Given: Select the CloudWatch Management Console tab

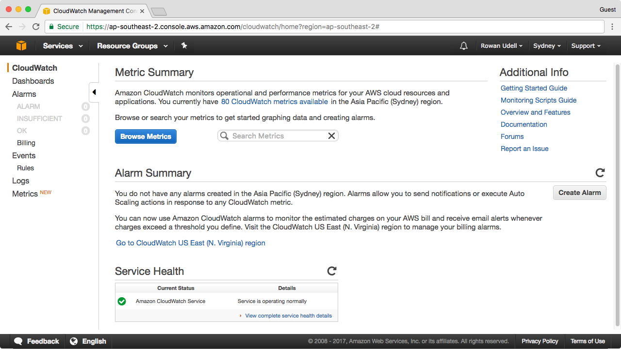Looking at the screenshot, I should click(94, 11).
